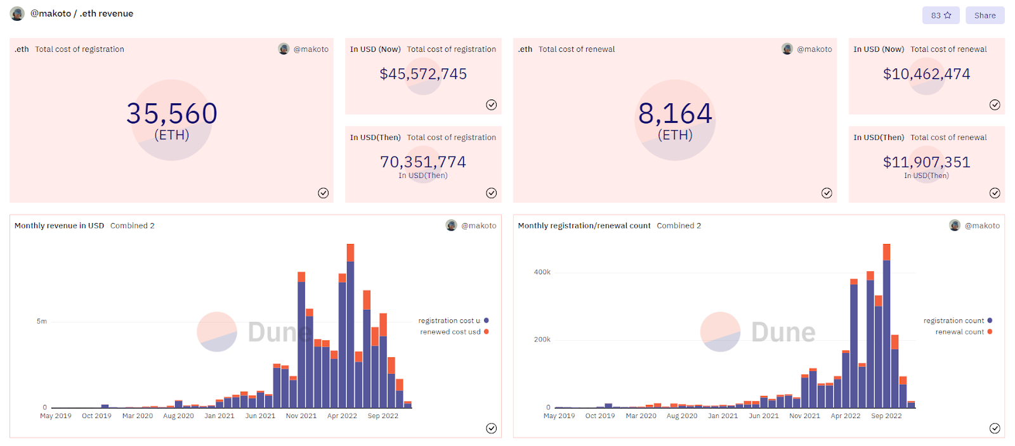
Task: Click the 70,351,774 value
Action: 423,162
